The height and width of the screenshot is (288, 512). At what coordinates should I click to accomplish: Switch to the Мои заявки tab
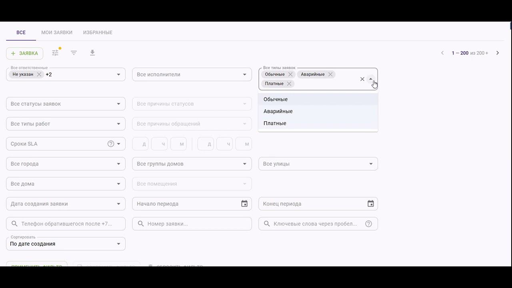pyautogui.click(x=57, y=32)
